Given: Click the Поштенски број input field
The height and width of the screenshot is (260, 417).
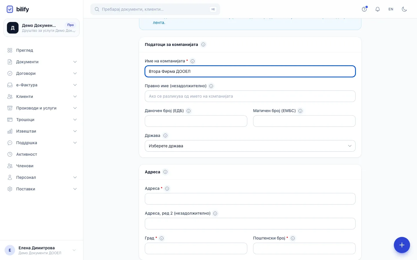Looking at the screenshot, I should point(304,248).
